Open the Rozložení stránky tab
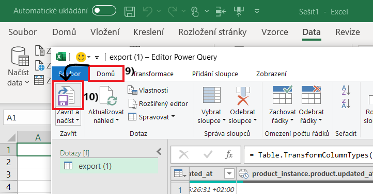 (212, 32)
